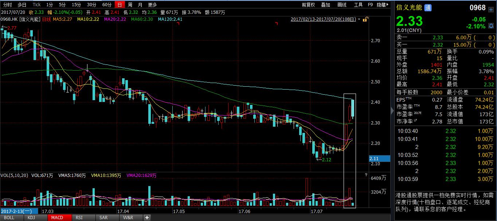The height and width of the screenshot is (221, 497).
Task: Click the VMA10:1395万 legend label
Action: tap(105, 175)
